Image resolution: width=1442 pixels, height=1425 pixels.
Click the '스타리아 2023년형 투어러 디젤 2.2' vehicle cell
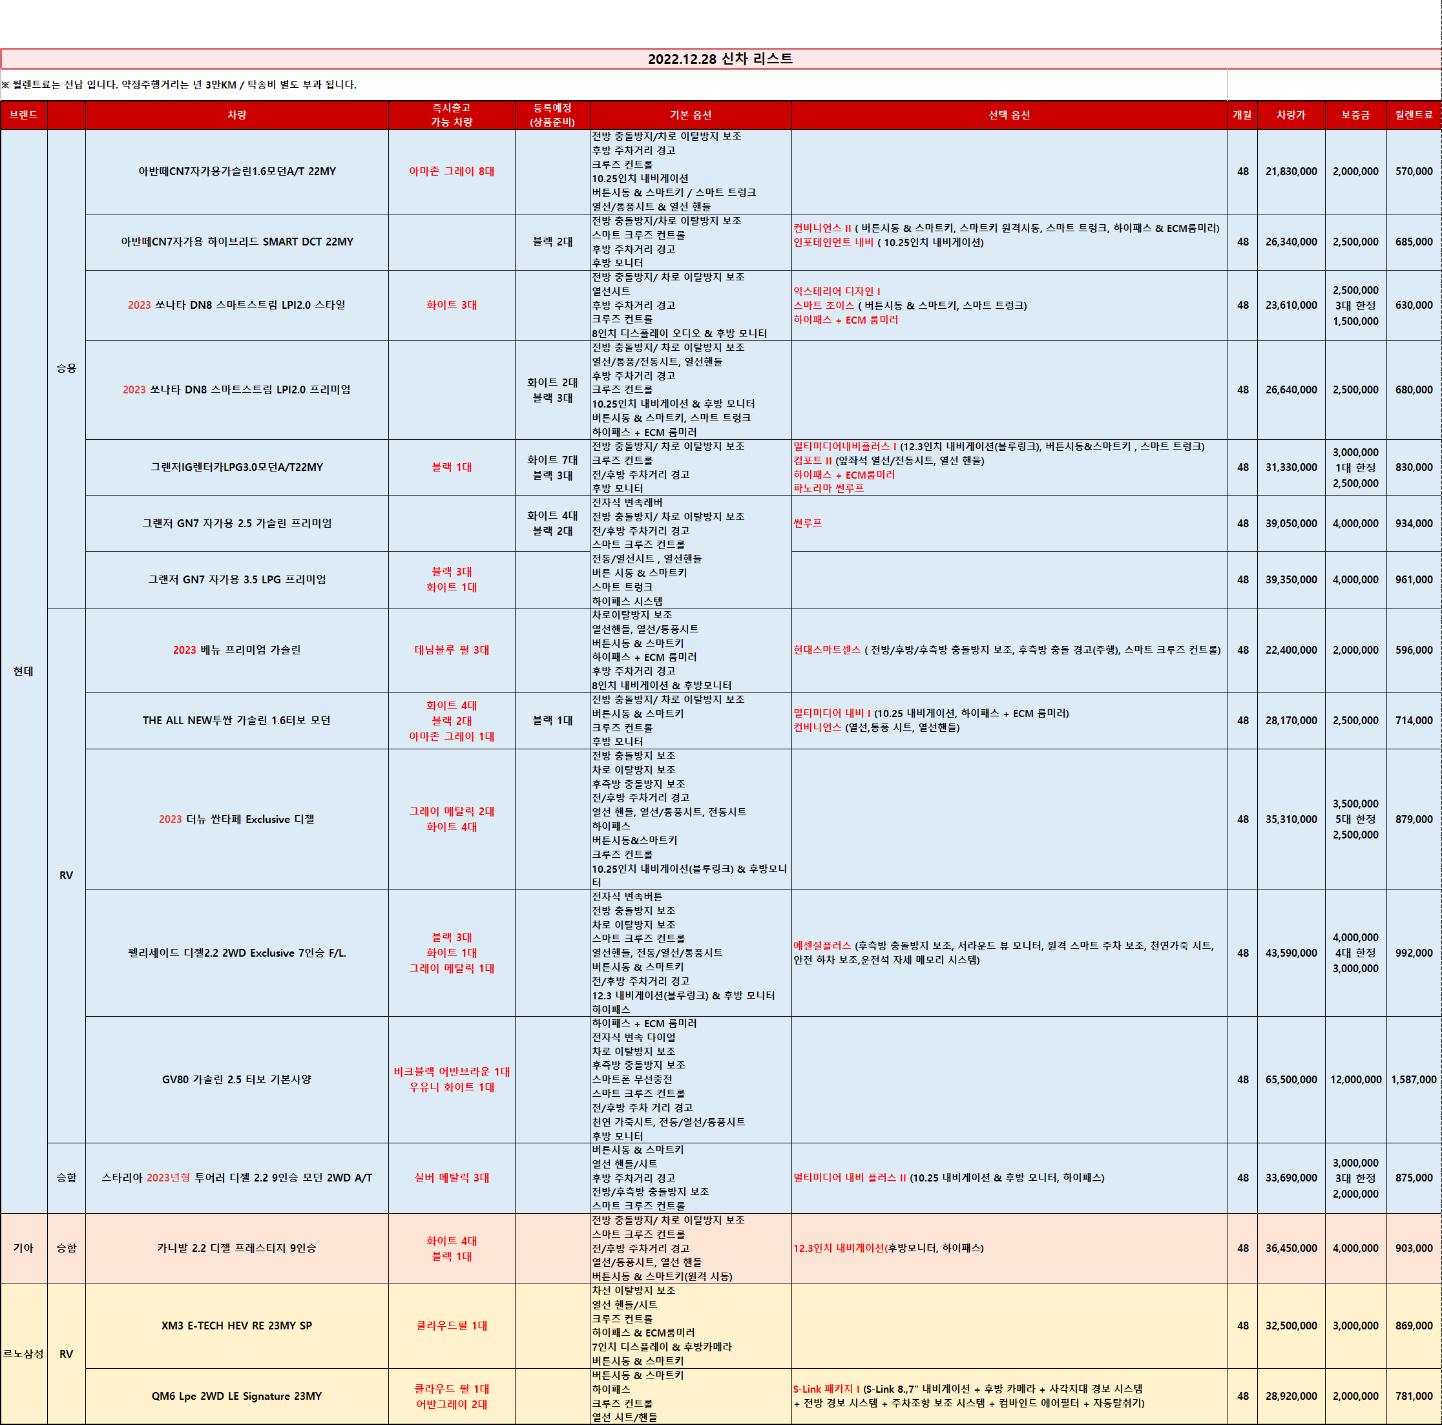236,1178
